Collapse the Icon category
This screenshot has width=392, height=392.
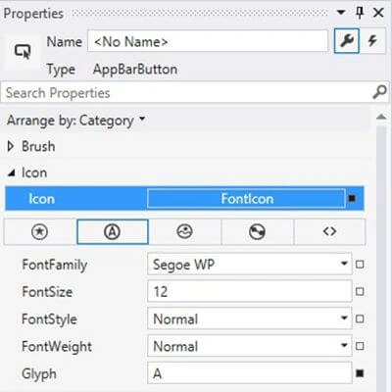click(x=11, y=173)
